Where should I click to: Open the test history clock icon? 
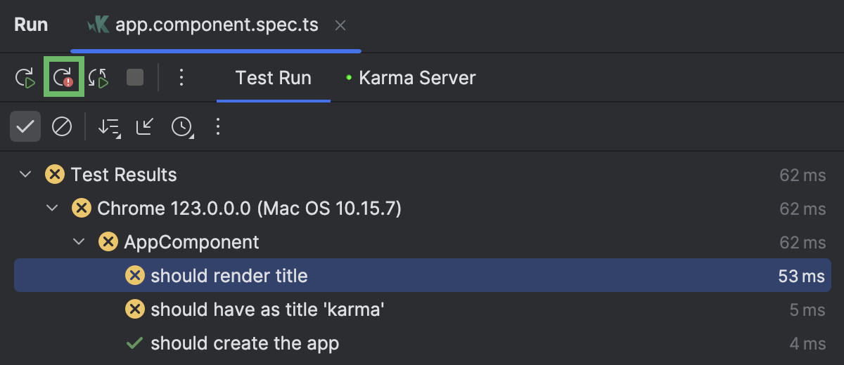pyautogui.click(x=182, y=127)
